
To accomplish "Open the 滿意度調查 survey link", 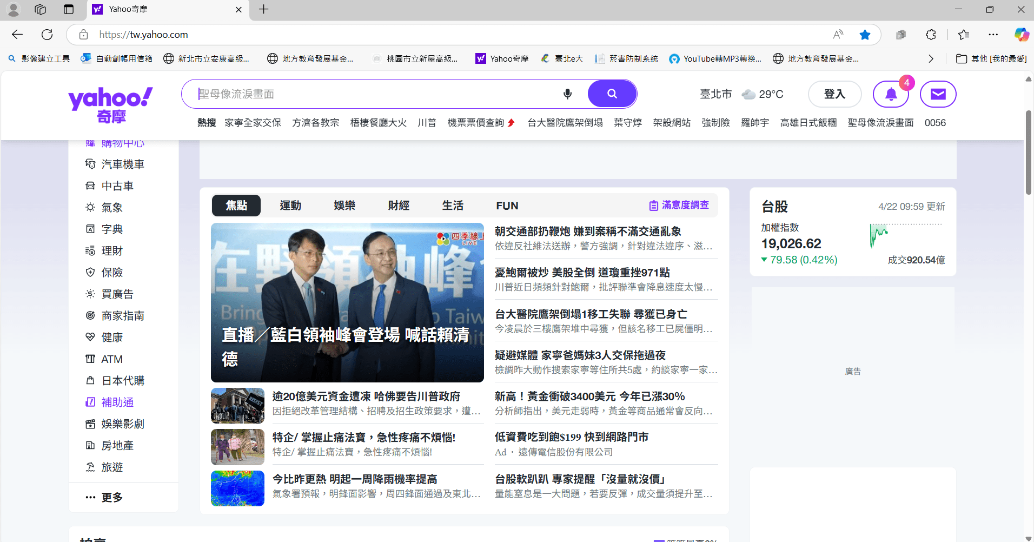I will (x=679, y=205).
